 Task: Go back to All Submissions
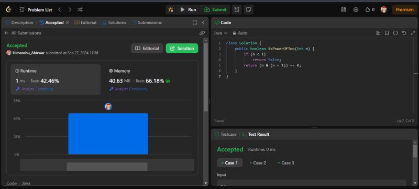(23, 33)
